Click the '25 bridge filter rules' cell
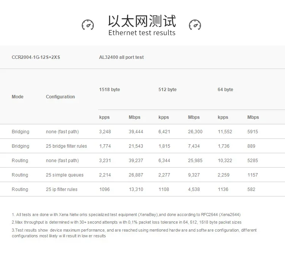The image size is (285, 254). pyautogui.click(x=66, y=146)
